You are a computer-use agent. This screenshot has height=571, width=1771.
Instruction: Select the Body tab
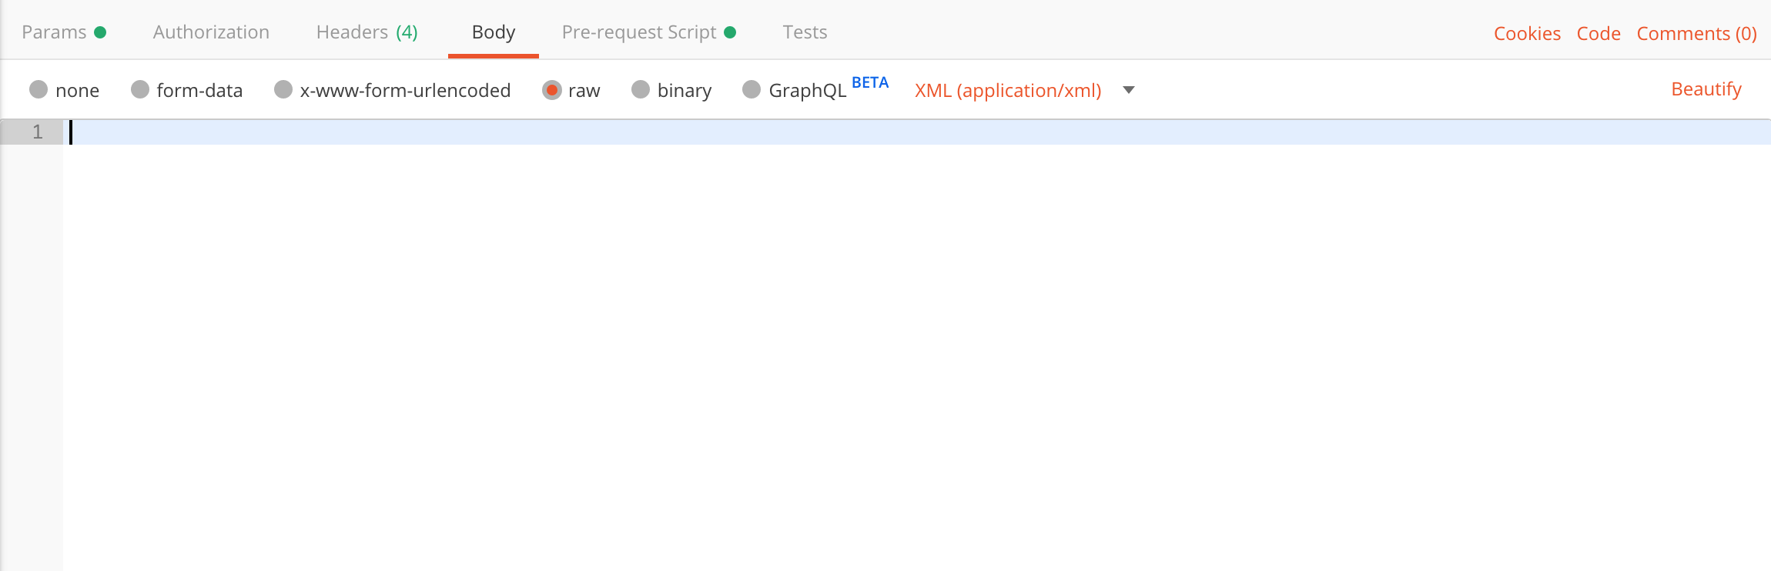pos(493,32)
